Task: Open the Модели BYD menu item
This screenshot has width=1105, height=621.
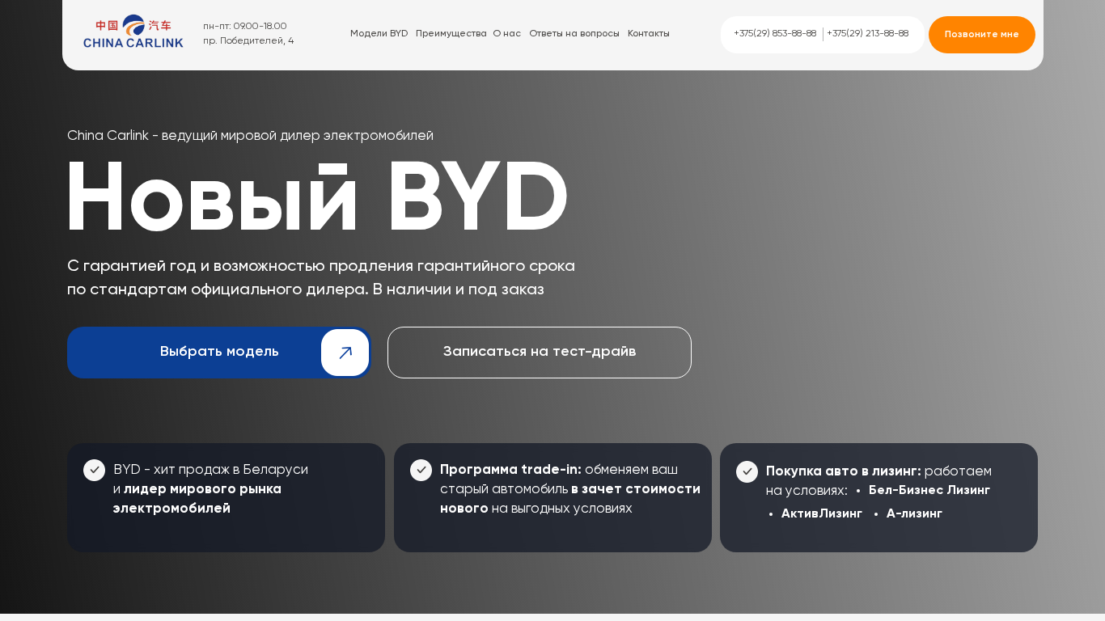Action: click(x=379, y=34)
